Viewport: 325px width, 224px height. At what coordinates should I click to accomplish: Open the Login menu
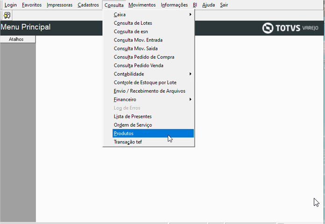(x=11, y=5)
